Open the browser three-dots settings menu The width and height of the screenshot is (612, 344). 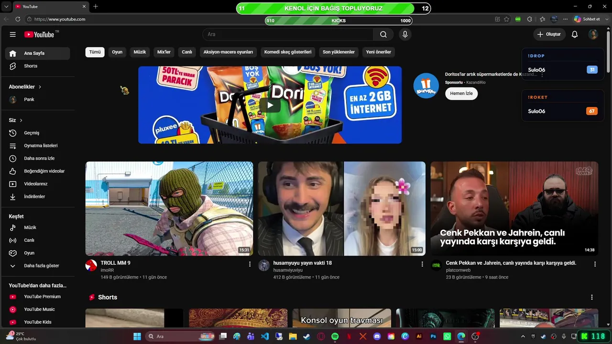coord(565,19)
